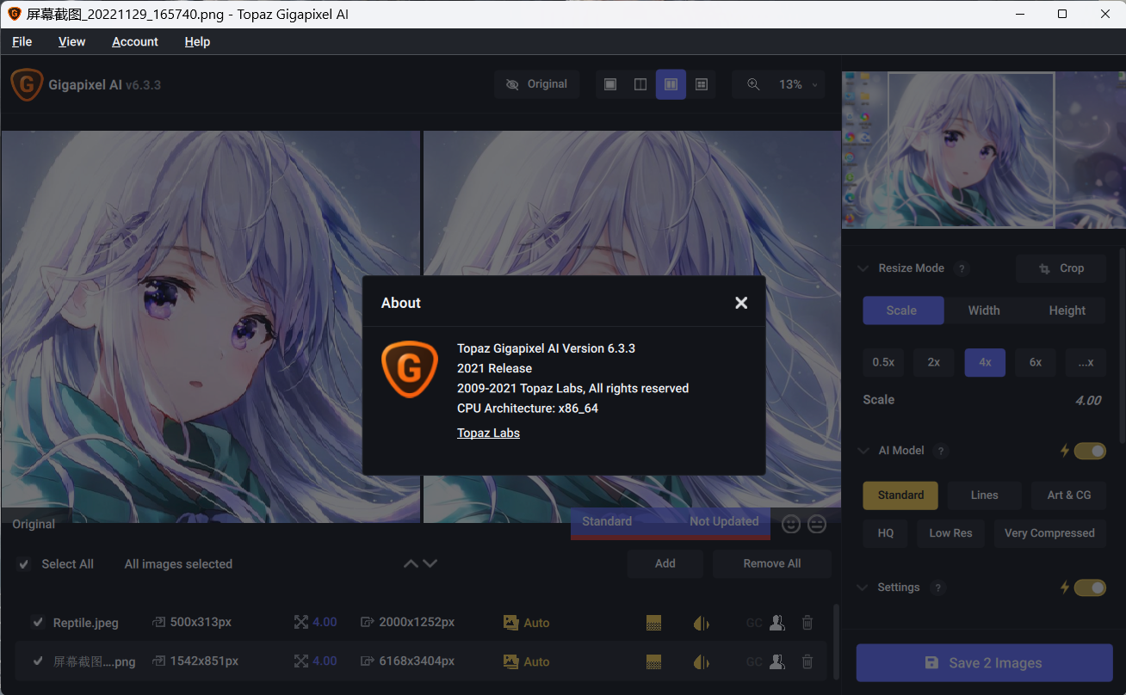The image size is (1126, 695).
Task: Click output size icon in png row
Action: click(x=368, y=661)
